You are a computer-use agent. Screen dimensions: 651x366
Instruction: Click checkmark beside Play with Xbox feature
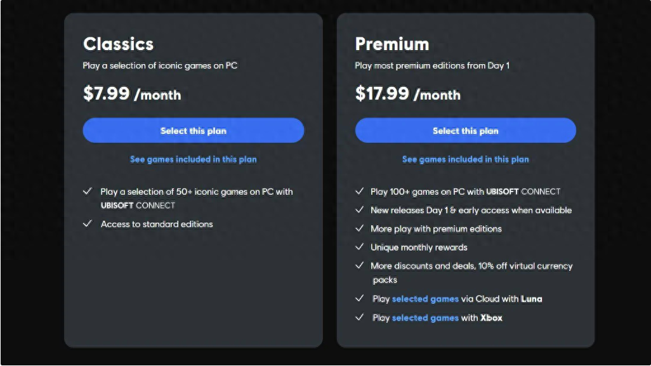[x=360, y=317]
